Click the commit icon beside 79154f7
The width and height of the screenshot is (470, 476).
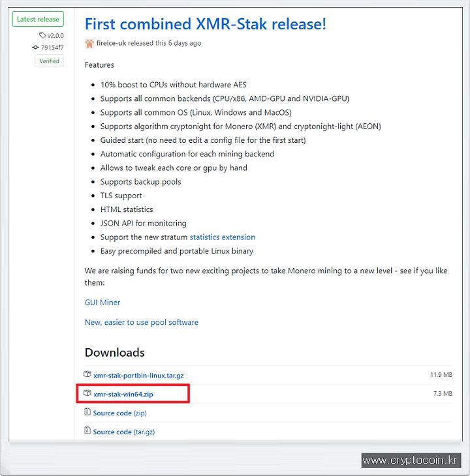coord(35,48)
